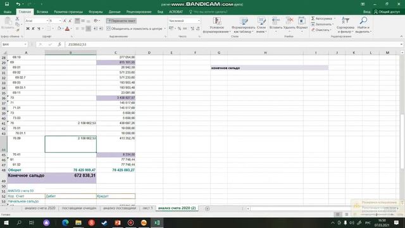Switch to the Вставка ribbon tab

[42, 11]
